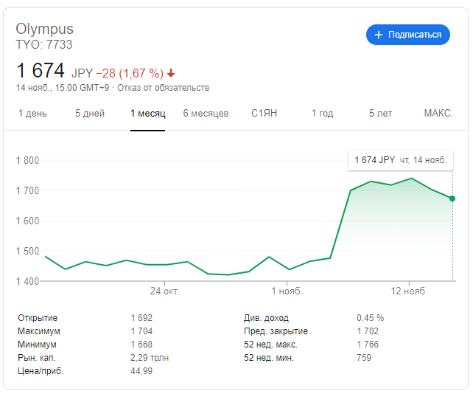Click the Подписаться subscribe button

408,35
